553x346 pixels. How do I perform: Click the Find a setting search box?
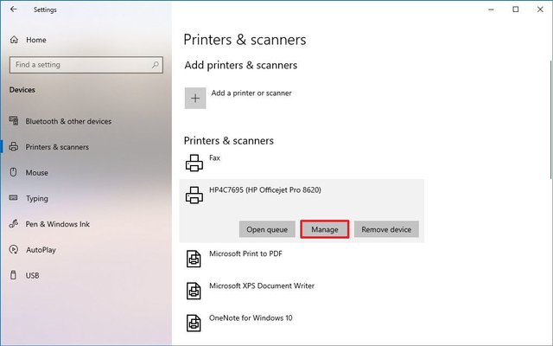(78, 65)
